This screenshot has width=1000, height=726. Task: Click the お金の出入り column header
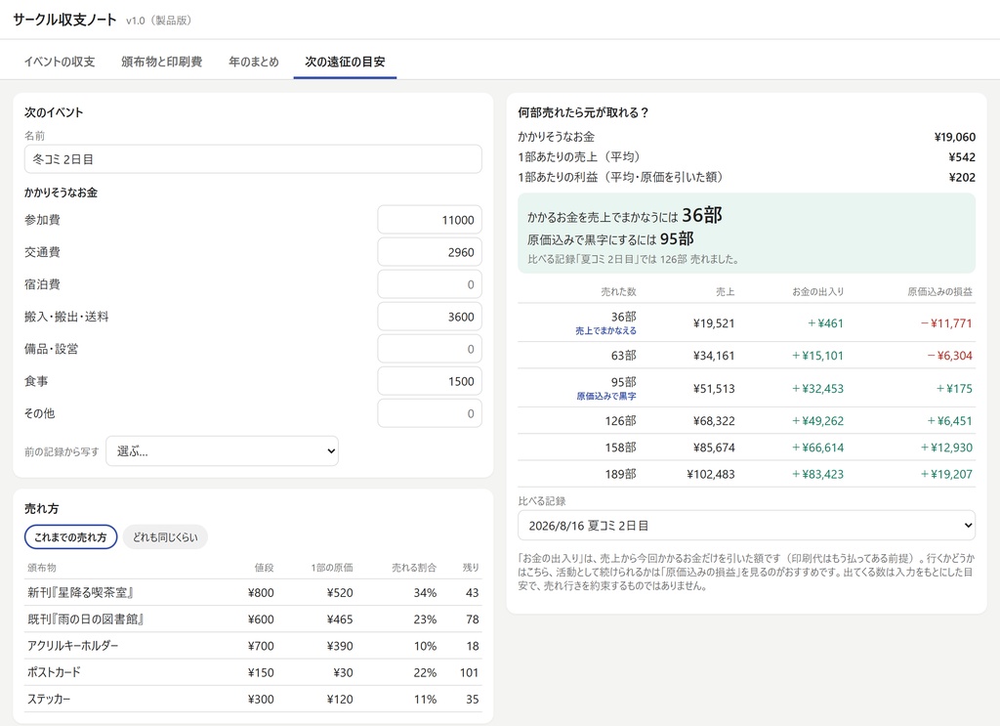(x=817, y=291)
